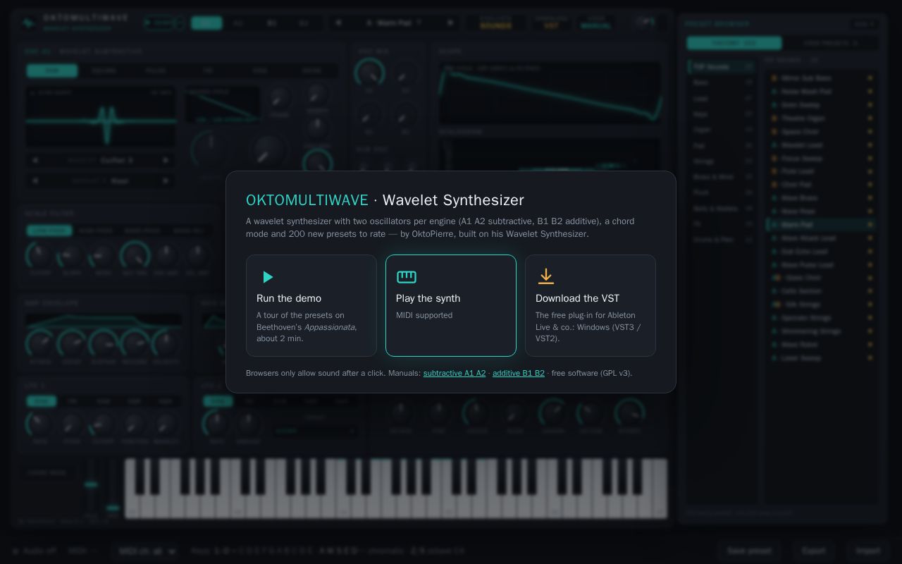Open the additive B1 B2 manual link
The height and width of the screenshot is (564, 902).
click(519, 373)
